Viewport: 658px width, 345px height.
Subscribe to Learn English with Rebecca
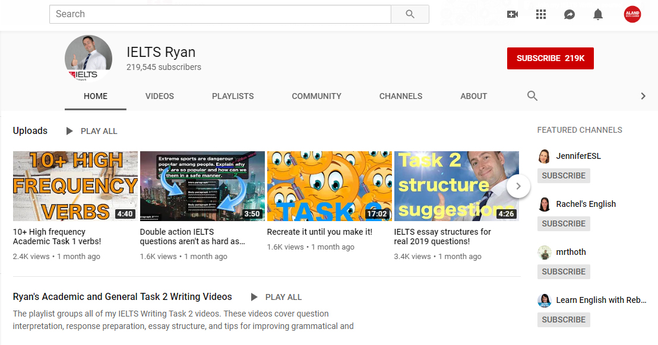point(564,320)
